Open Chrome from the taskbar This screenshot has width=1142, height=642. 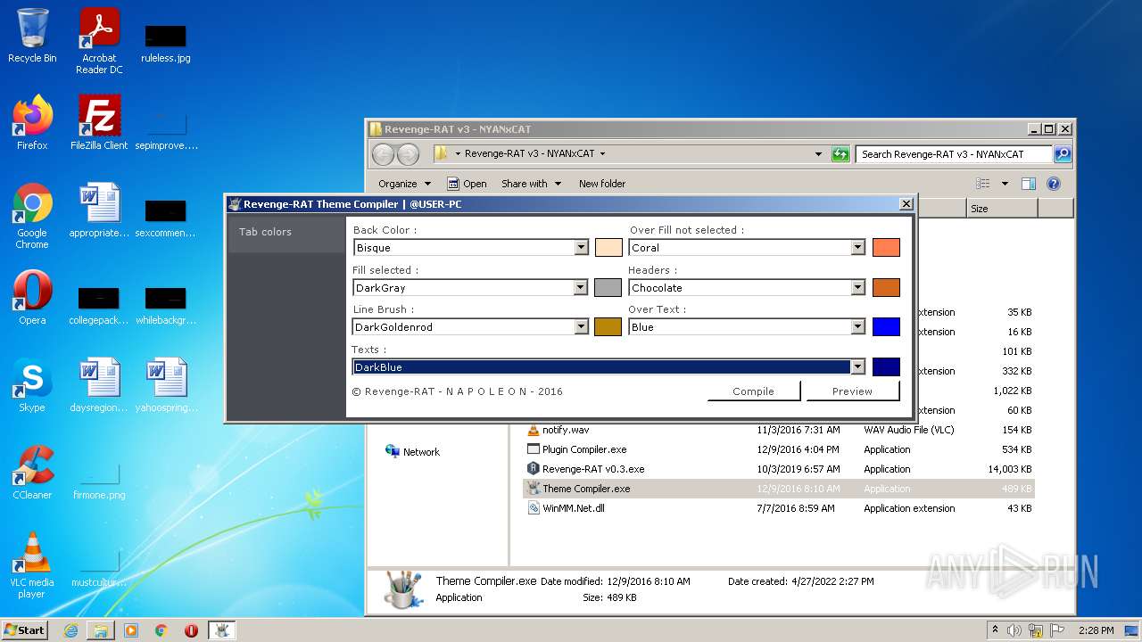pos(161,630)
